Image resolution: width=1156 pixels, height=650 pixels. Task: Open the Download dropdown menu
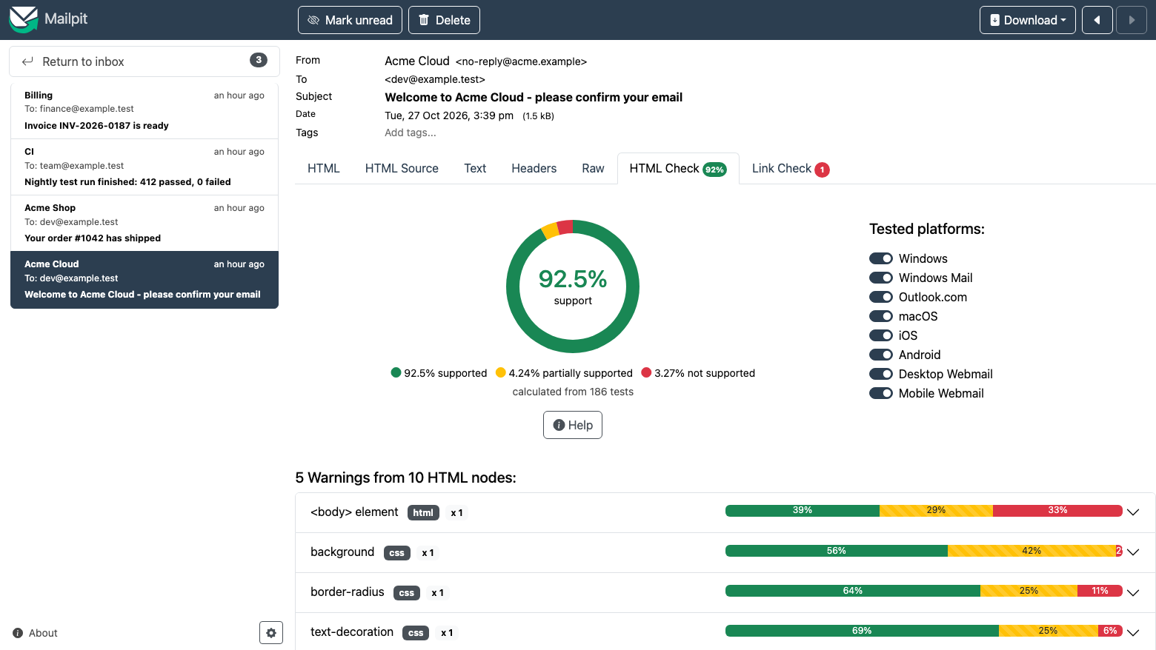(1028, 20)
